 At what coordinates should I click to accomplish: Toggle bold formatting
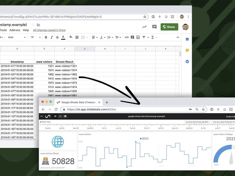(x=46, y=37)
